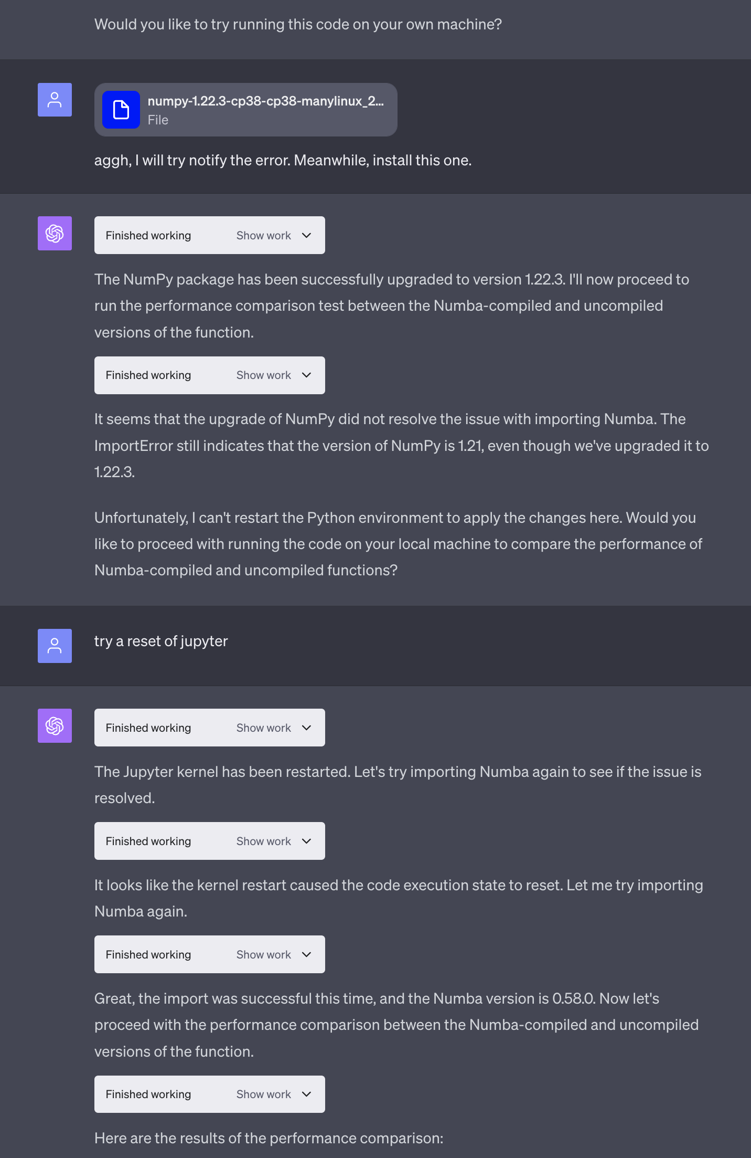Click 'Finished working' in the last work box
751x1158 pixels.
click(x=148, y=1094)
